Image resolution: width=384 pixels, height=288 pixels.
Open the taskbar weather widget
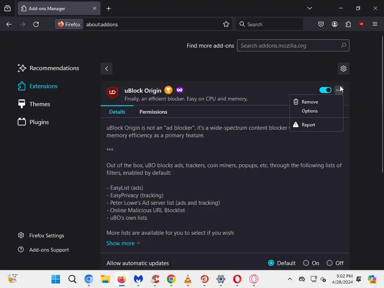point(13,279)
